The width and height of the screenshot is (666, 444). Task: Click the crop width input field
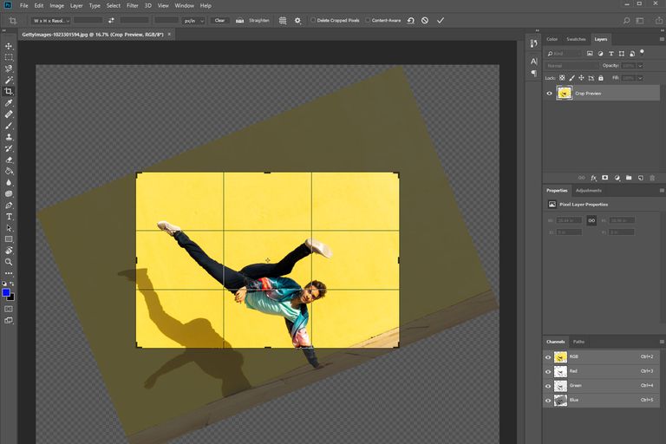click(x=88, y=21)
